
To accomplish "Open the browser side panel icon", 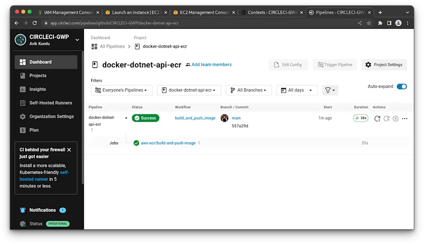I will [389, 23].
